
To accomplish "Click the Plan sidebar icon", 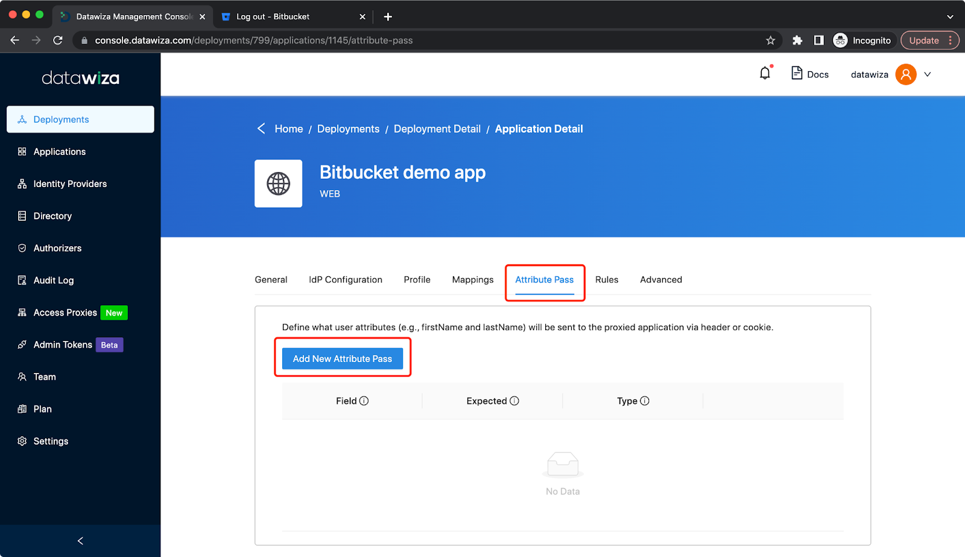I will [x=22, y=409].
